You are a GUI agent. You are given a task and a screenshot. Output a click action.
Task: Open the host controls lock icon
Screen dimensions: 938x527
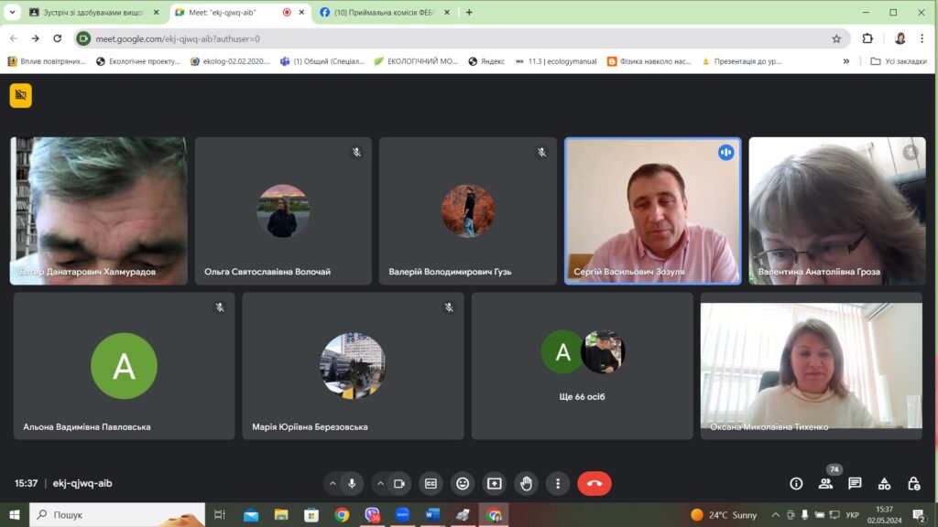coord(913,483)
